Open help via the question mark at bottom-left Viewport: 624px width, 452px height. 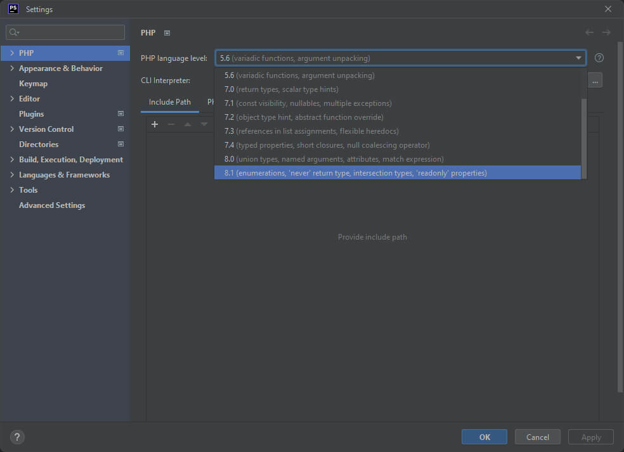tap(16, 437)
